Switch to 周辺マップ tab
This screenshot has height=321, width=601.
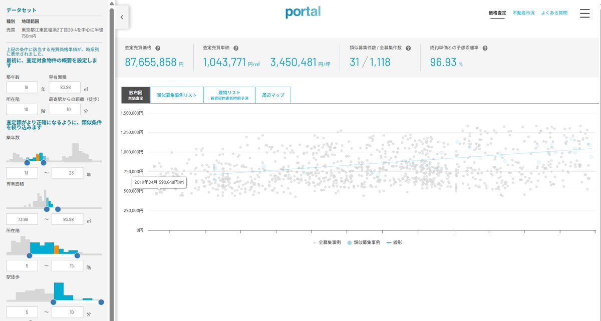273,95
